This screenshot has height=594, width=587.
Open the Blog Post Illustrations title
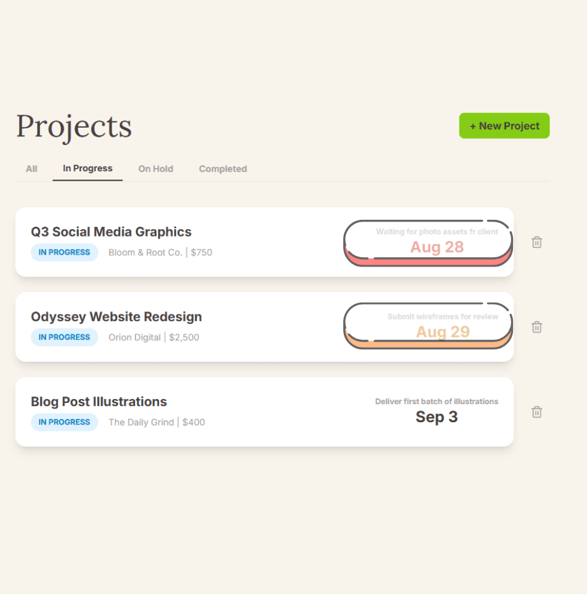[99, 402]
